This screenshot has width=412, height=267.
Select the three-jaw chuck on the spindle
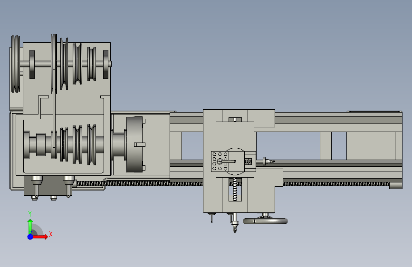(x=135, y=144)
